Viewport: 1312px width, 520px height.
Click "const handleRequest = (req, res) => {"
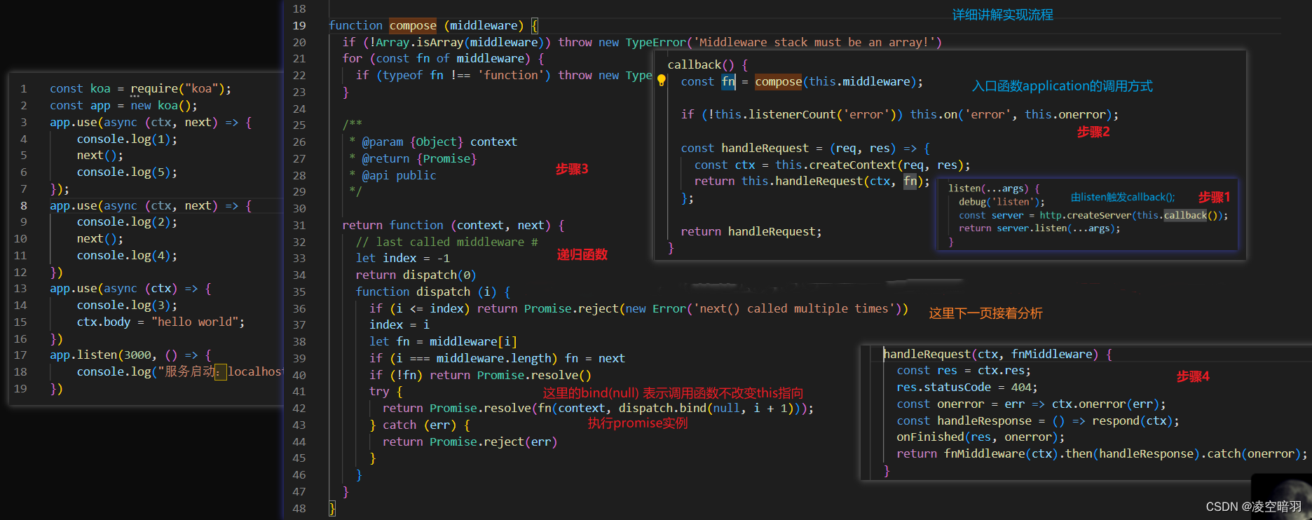click(x=805, y=149)
